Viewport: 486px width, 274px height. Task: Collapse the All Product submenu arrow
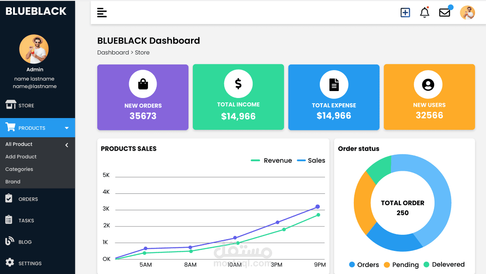click(x=66, y=145)
